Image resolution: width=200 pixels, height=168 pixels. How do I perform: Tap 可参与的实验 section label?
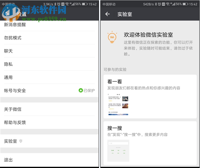pyautogui.click(x=115, y=70)
